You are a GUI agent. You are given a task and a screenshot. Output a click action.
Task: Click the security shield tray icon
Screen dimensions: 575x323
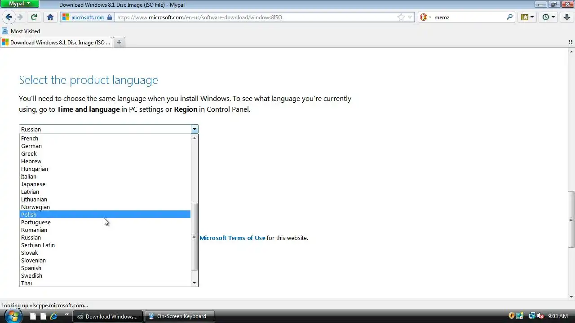(512, 316)
